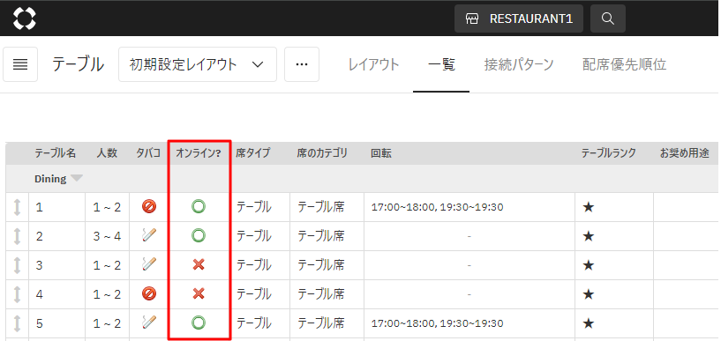This screenshot has width=721, height=341.
Task: Click the 1 ~ 2 capacity cell in row 1
Action: (x=107, y=207)
